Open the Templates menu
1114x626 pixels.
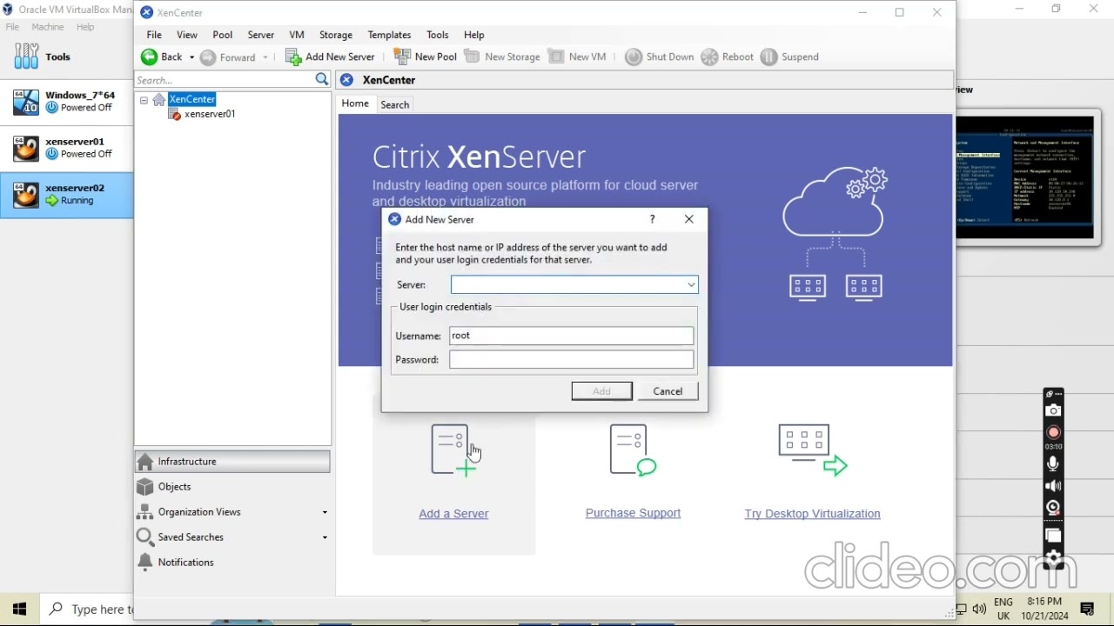389,35
